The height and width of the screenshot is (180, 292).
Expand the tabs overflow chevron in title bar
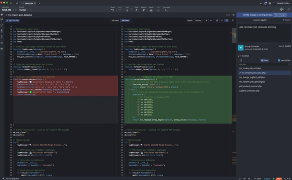[260, 3]
